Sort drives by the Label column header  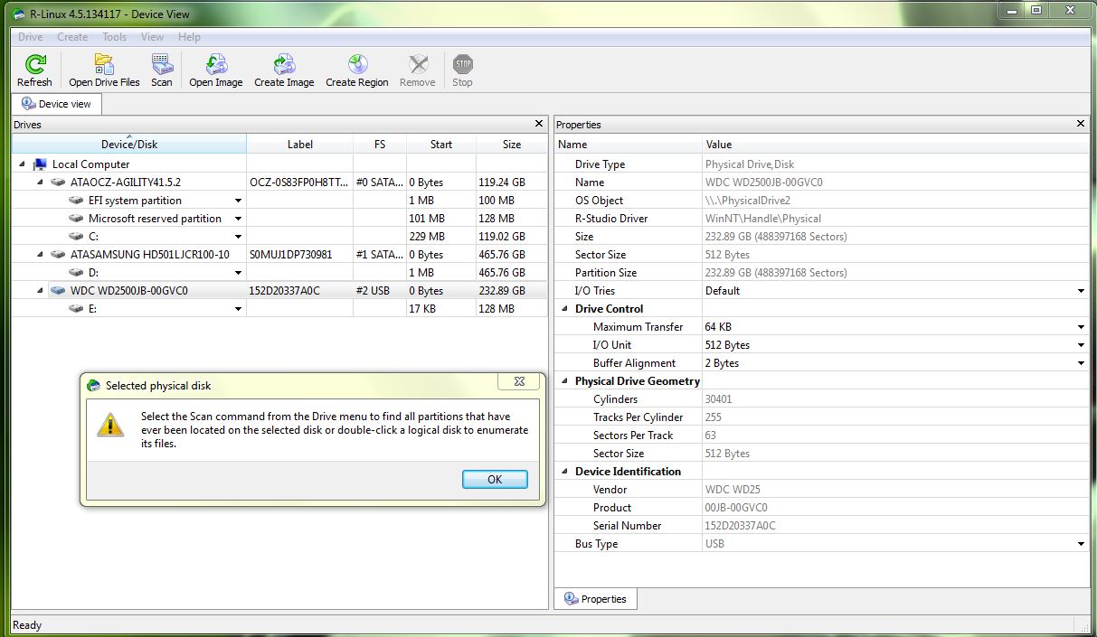[300, 144]
